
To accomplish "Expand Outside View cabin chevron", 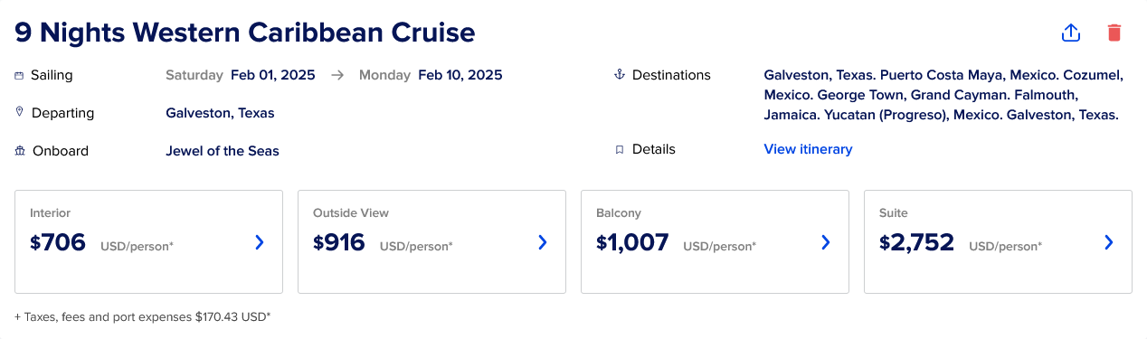I will pos(543,242).
